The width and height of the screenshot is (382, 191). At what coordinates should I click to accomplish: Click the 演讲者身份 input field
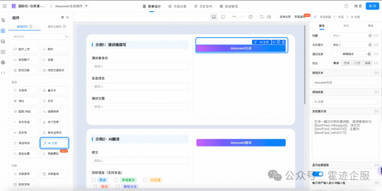coord(140,66)
